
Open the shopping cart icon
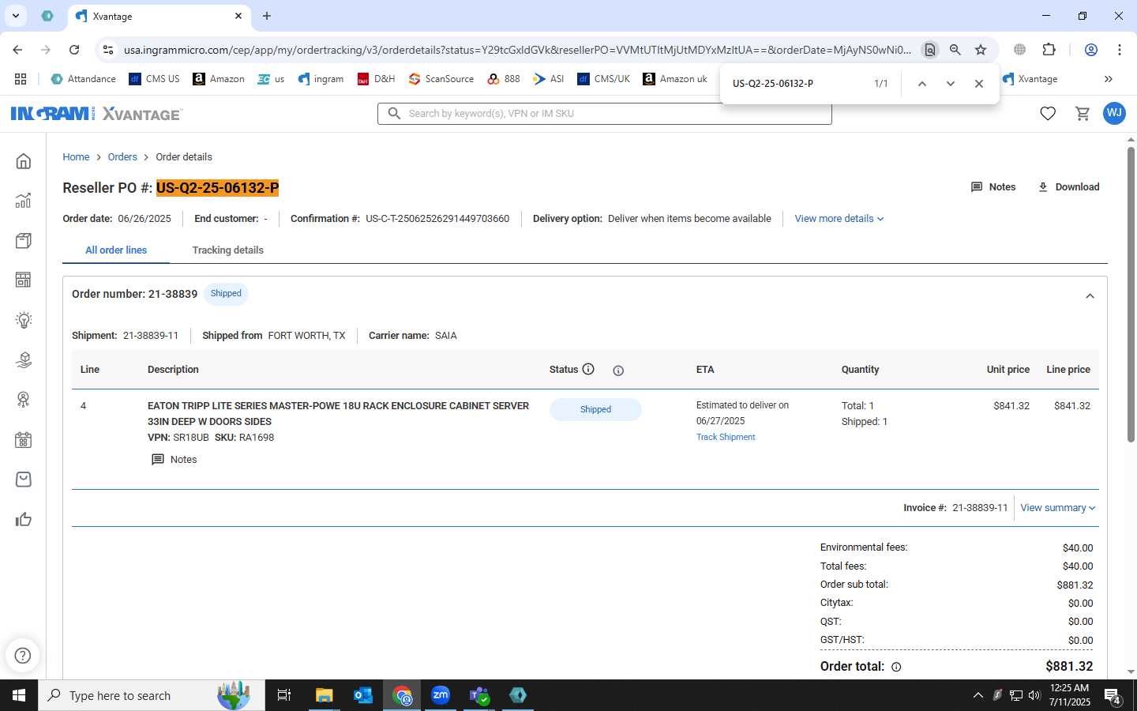1083,114
